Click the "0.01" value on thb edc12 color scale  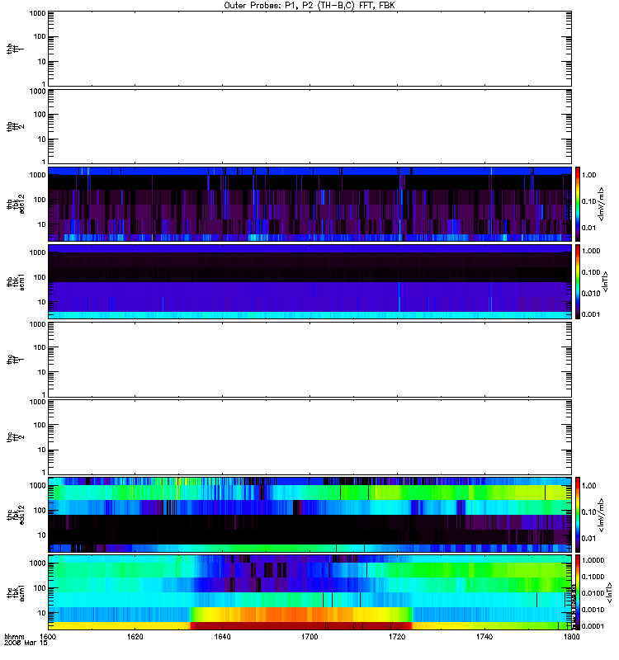click(x=588, y=228)
